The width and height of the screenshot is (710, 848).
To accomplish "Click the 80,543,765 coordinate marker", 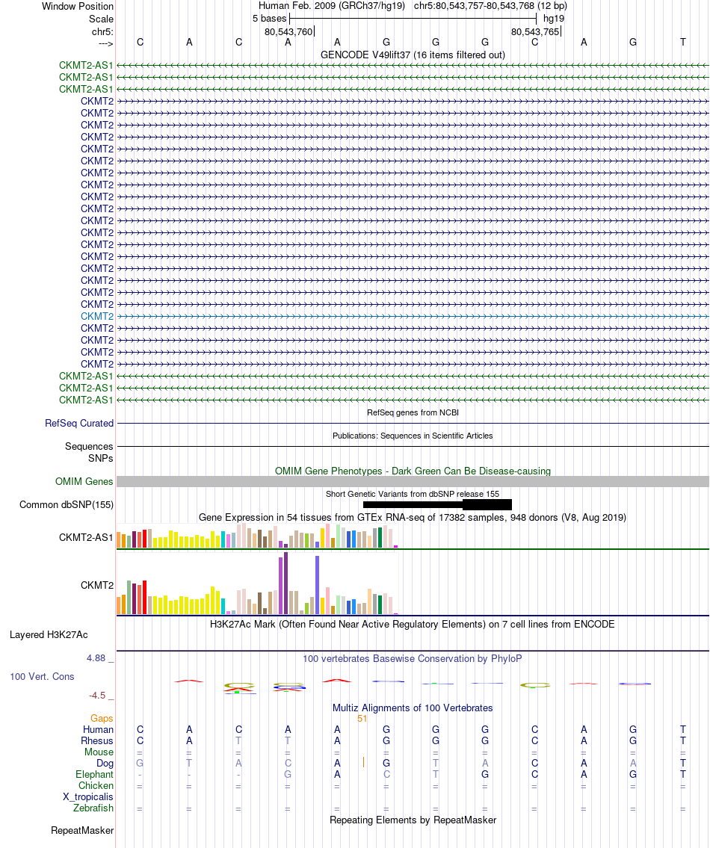I will click(x=535, y=32).
